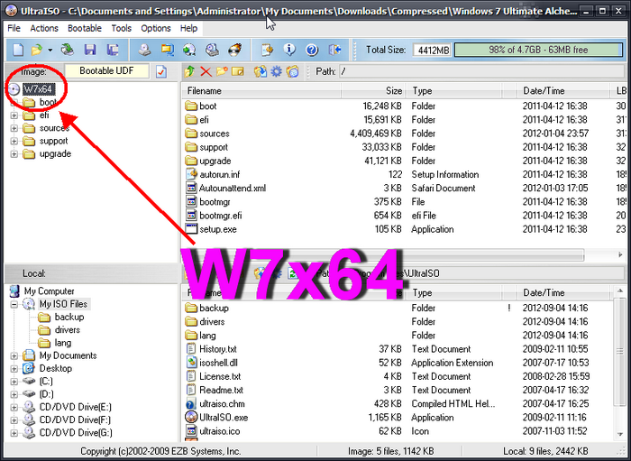Expand the My Documents node

(x=14, y=356)
